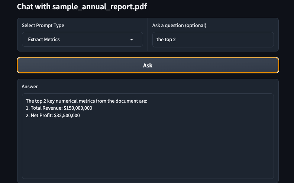
Task: Click the 'Net Profit: $32,500,000' line
Action: [x=53, y=115]
